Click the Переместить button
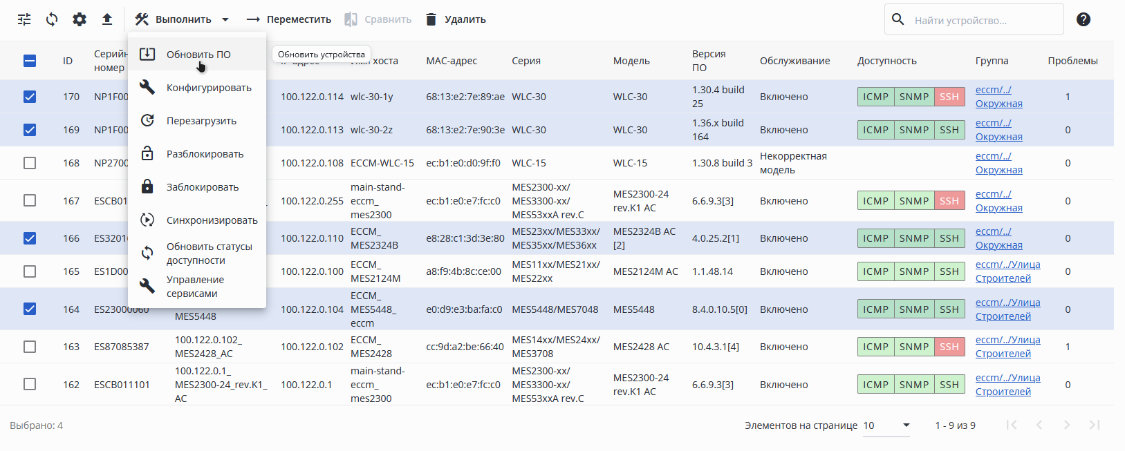The height and width of the screenshot is (451, 1125). click(289, 19)
